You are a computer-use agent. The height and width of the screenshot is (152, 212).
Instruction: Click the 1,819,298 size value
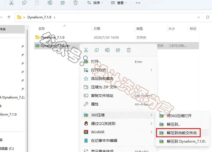pyautogui.click(x=178, y=46)
